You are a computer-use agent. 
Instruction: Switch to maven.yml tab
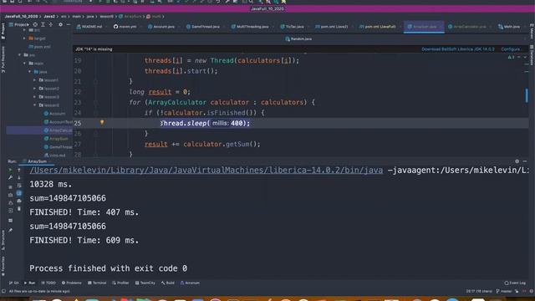pos(125,27)
